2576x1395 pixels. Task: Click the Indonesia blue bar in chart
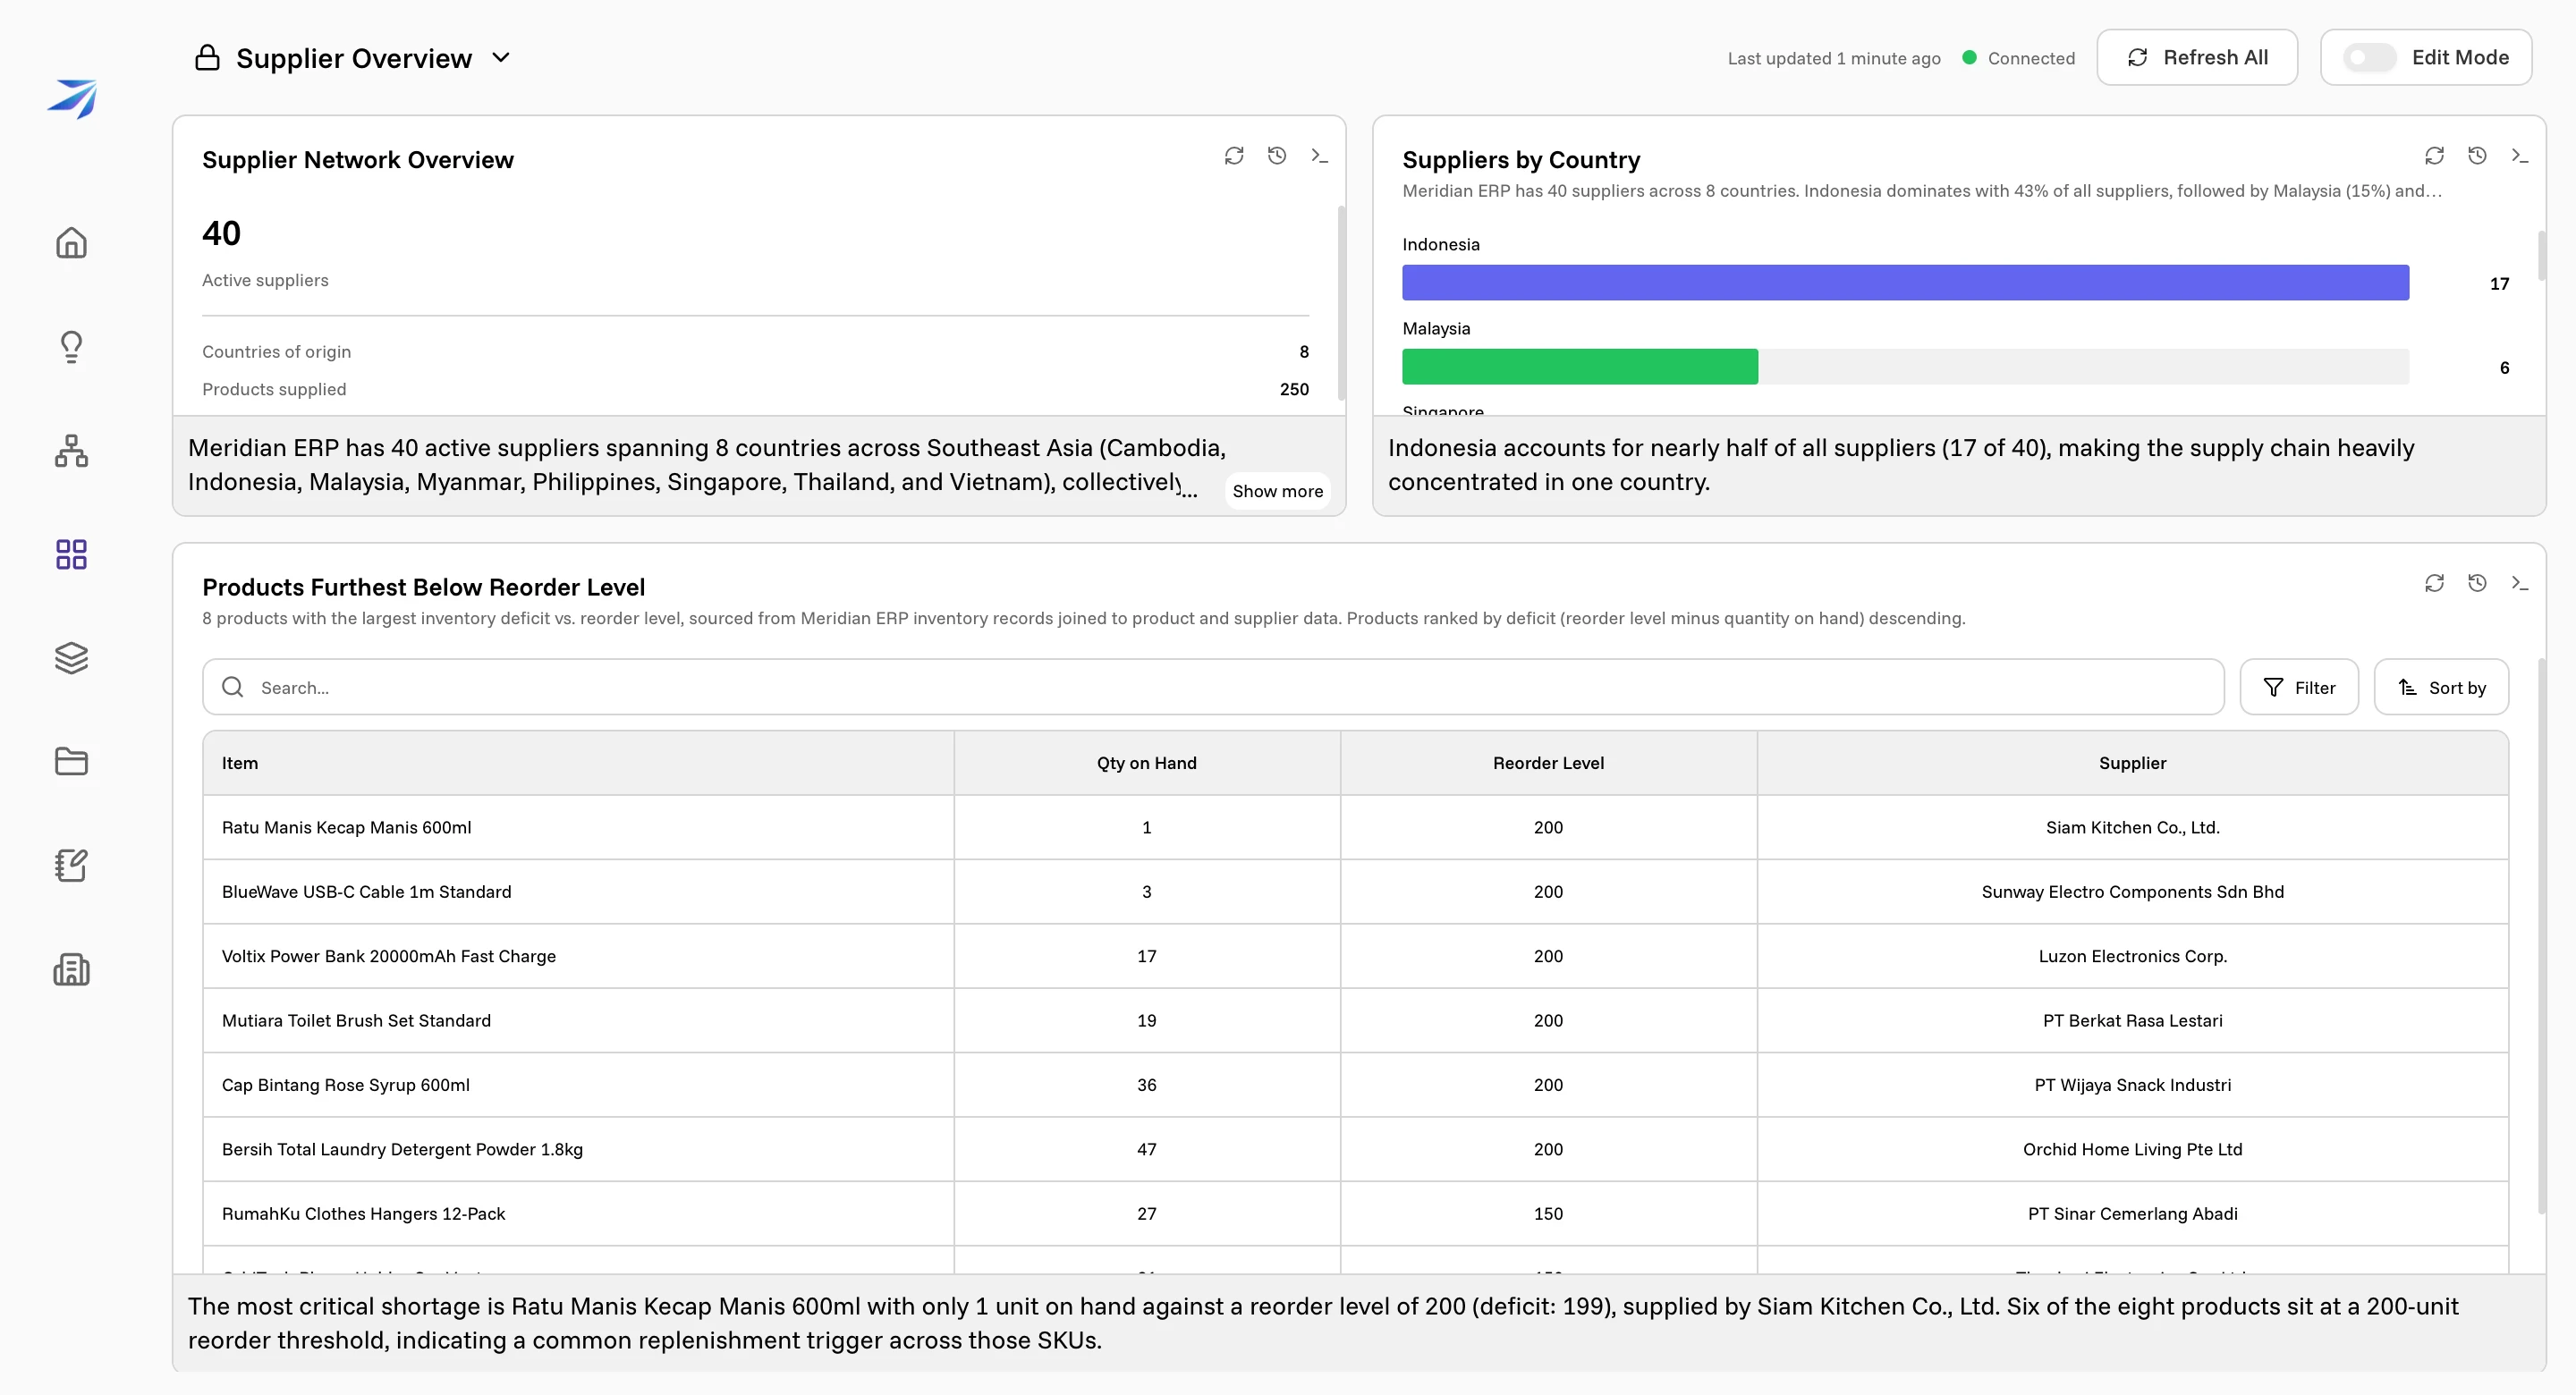(1905, 283)
